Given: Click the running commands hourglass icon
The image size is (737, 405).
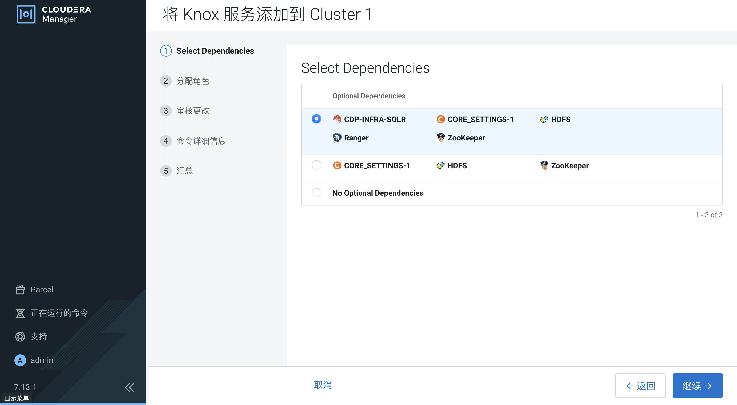Looking at the screenshot, I should coord(20,313).
